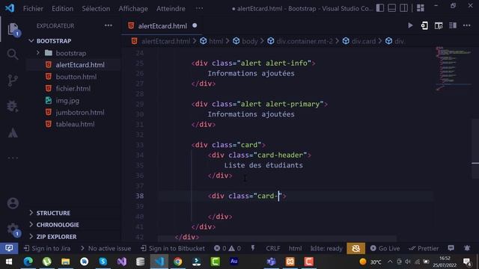This screenshot has width=479, height=269.
Task: Open Explorer More Actions ellipsis
Action: click(x=109, y=25)
